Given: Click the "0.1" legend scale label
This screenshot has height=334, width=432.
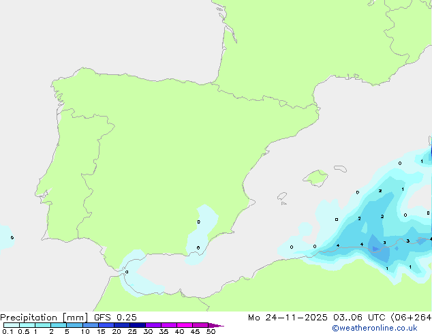Looking at the screenshot, I should [x=7, y=331].
